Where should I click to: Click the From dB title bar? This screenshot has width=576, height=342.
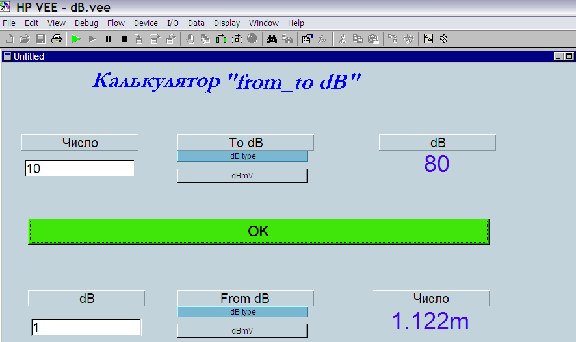click(x=246, y=299)
